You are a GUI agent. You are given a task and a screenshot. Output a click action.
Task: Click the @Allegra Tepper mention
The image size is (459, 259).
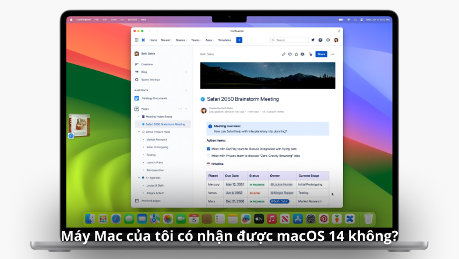tap(282, 193)
